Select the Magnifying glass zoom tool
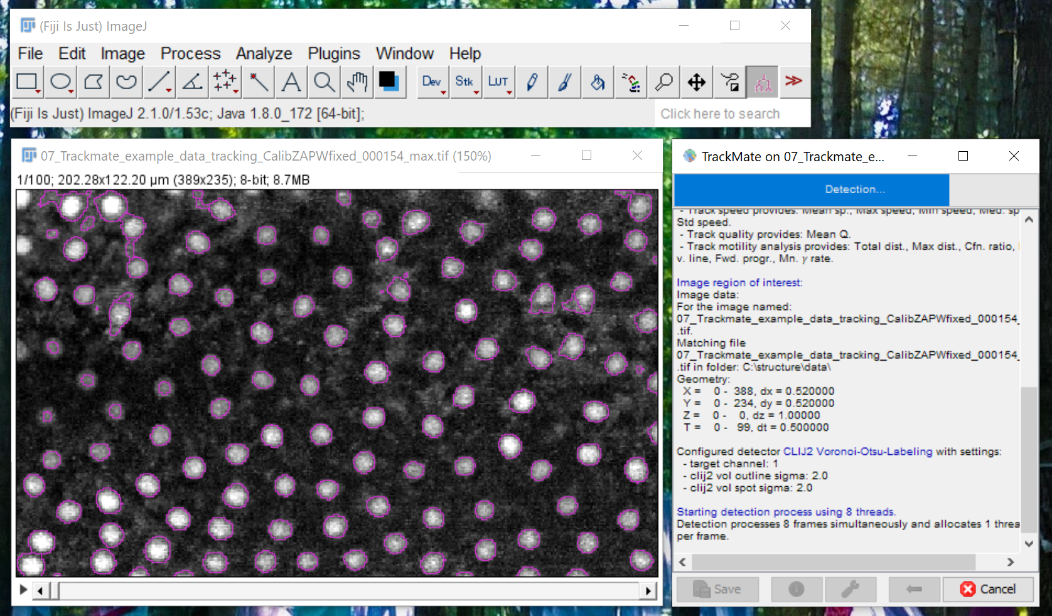 tap(324, 82)
